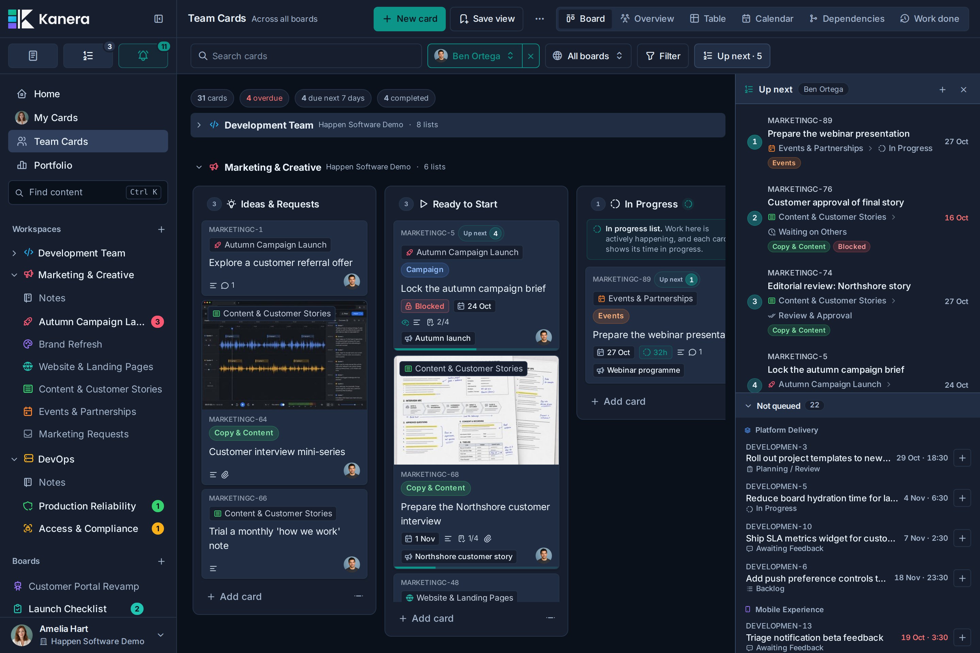Add a new board with plus icon

click(x=161, y=562)
